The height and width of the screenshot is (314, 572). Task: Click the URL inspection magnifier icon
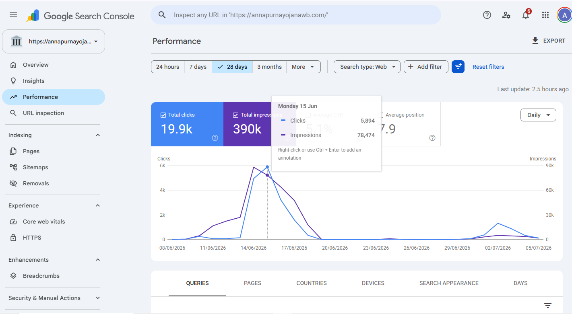(x=13, y=113)
